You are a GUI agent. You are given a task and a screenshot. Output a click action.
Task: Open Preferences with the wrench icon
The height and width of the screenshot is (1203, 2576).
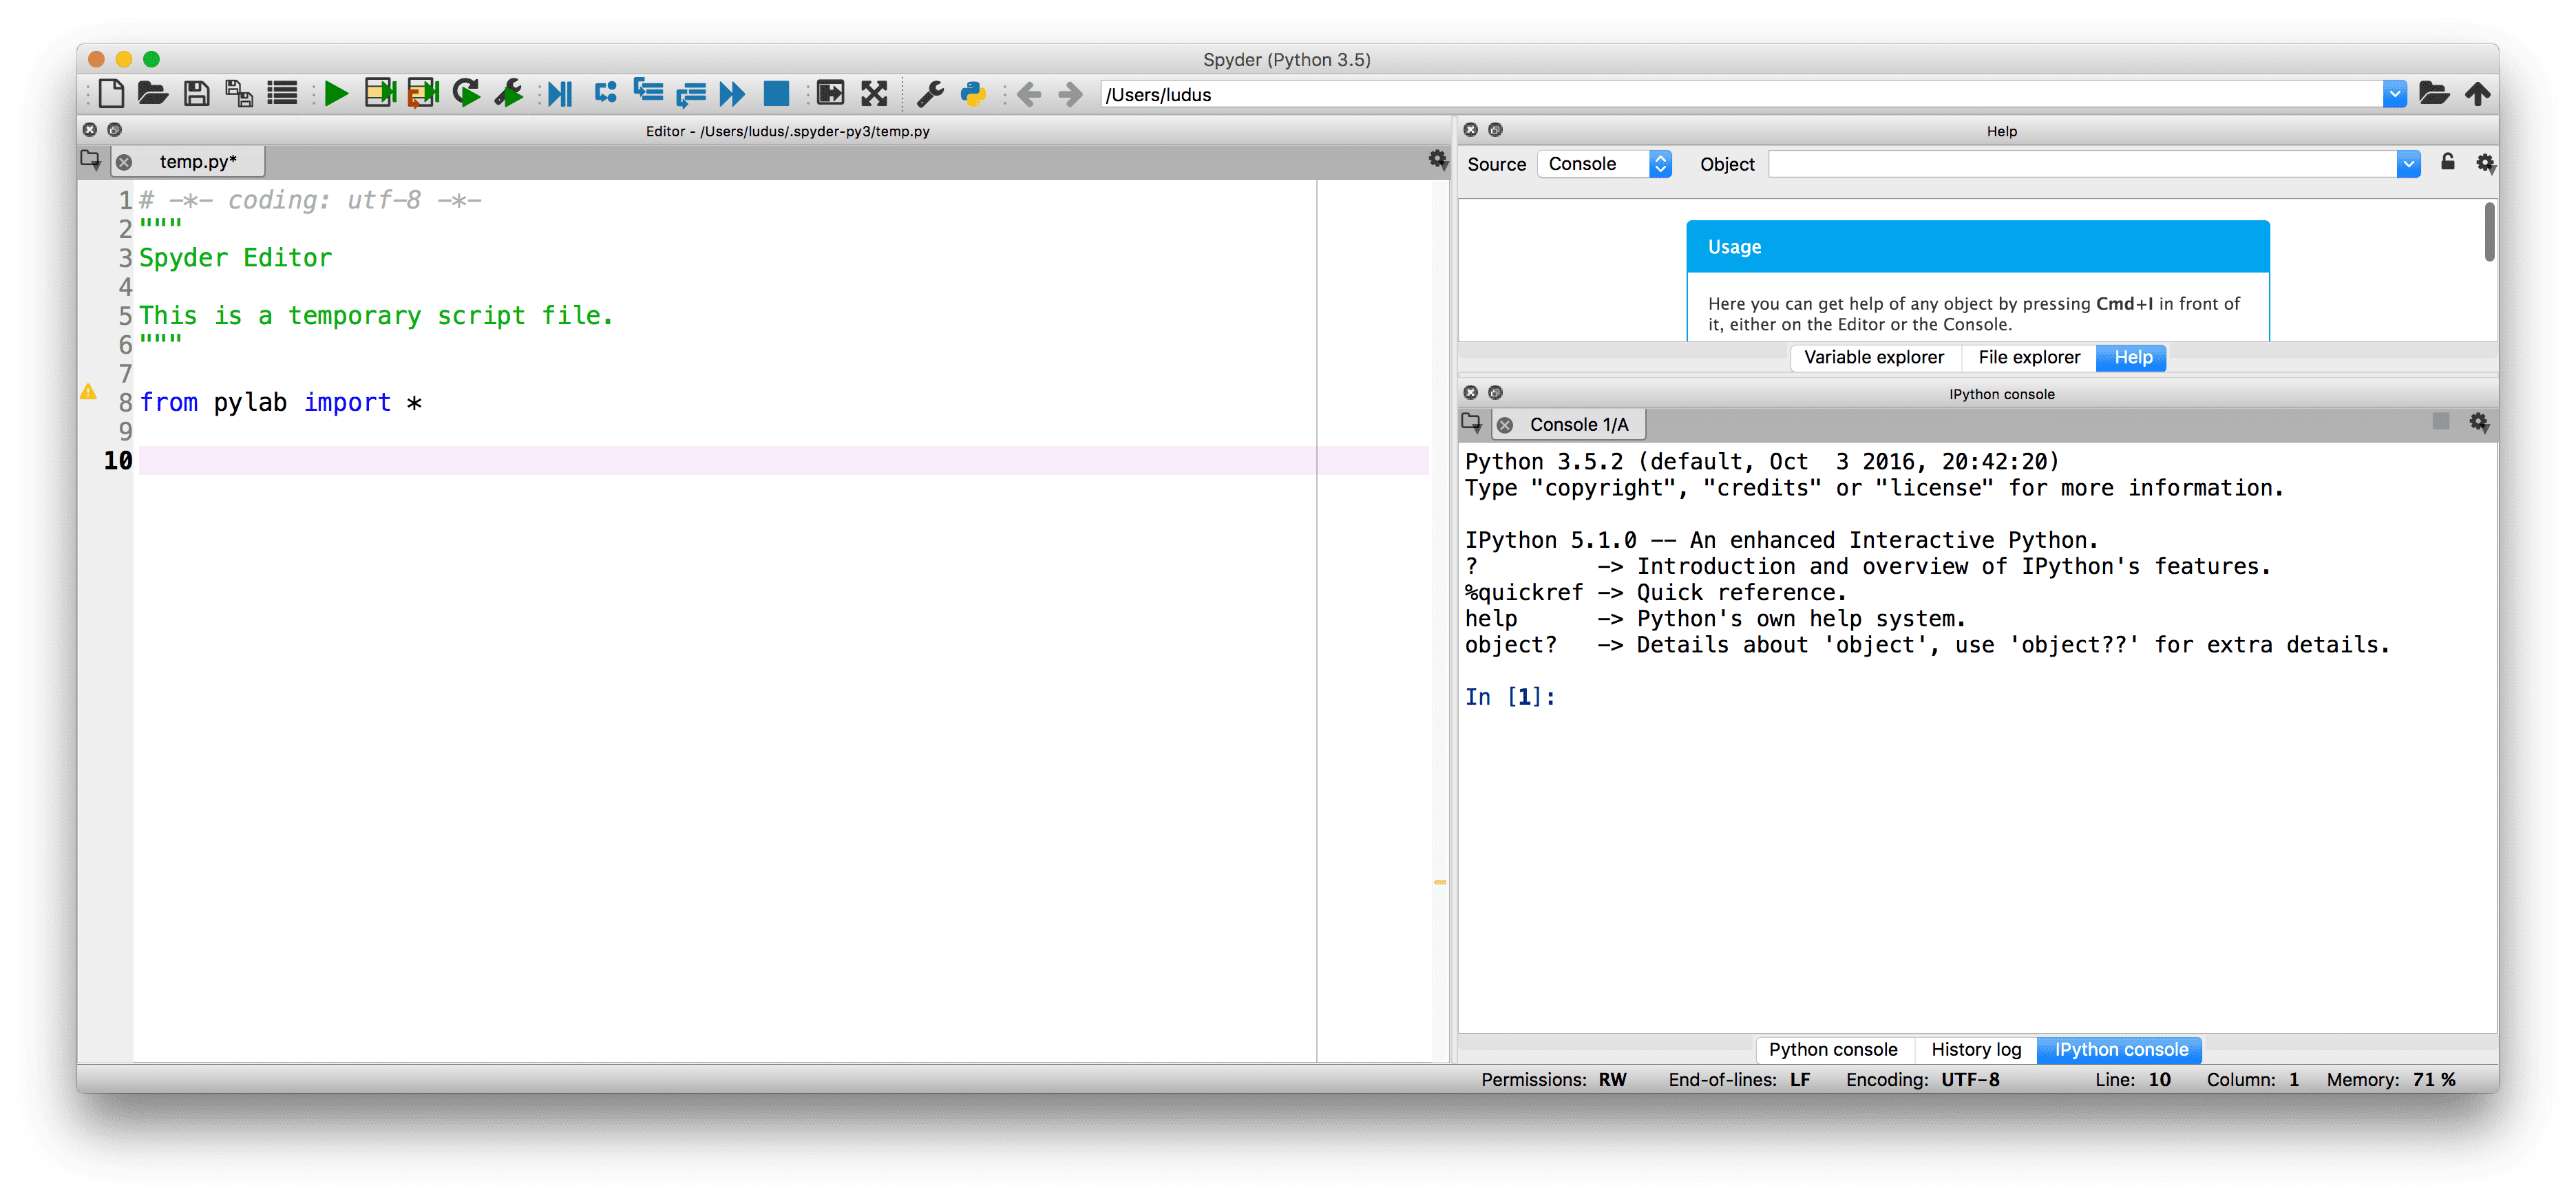[x=930, y=94]
